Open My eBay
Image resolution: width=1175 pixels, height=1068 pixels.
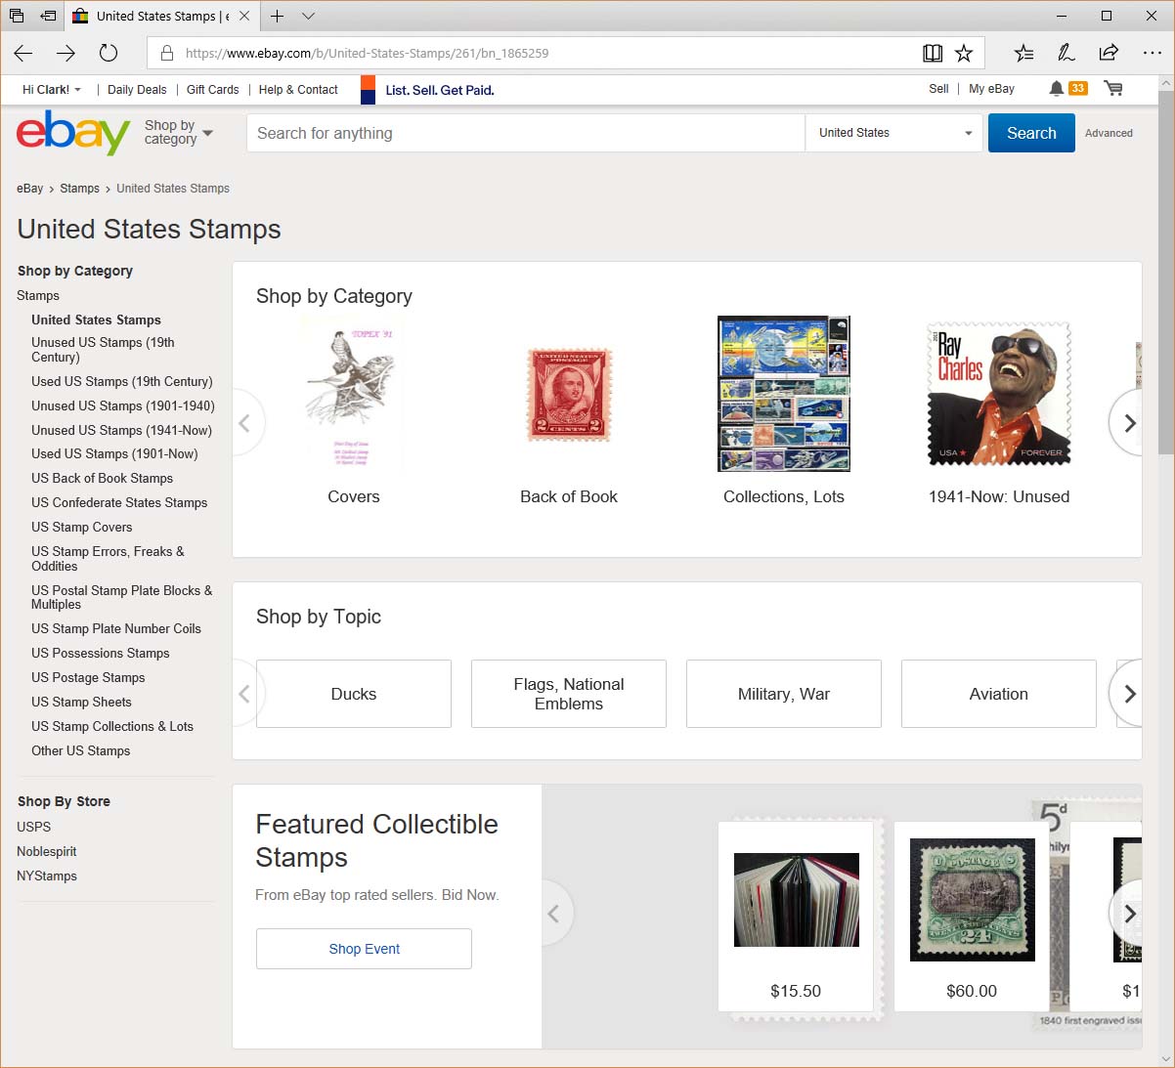pos(991,88)
